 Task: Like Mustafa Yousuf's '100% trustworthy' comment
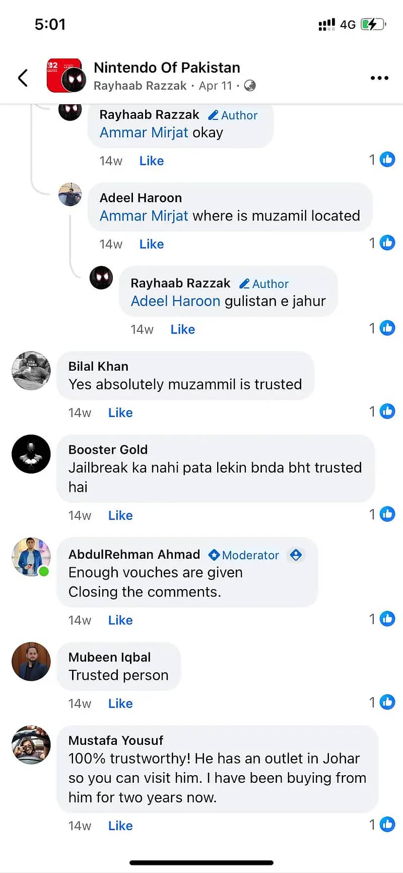pyautogui.click(x=120, y=826)
